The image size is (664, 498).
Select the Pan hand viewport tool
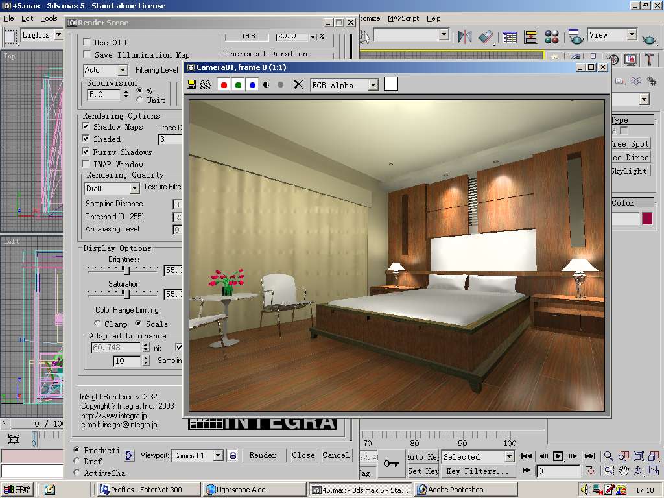624,471
